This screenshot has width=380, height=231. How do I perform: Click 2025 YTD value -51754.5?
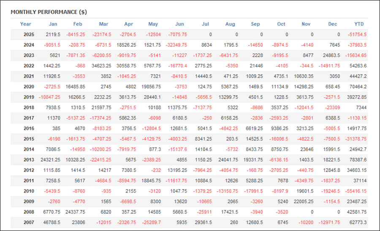point(357,34)
